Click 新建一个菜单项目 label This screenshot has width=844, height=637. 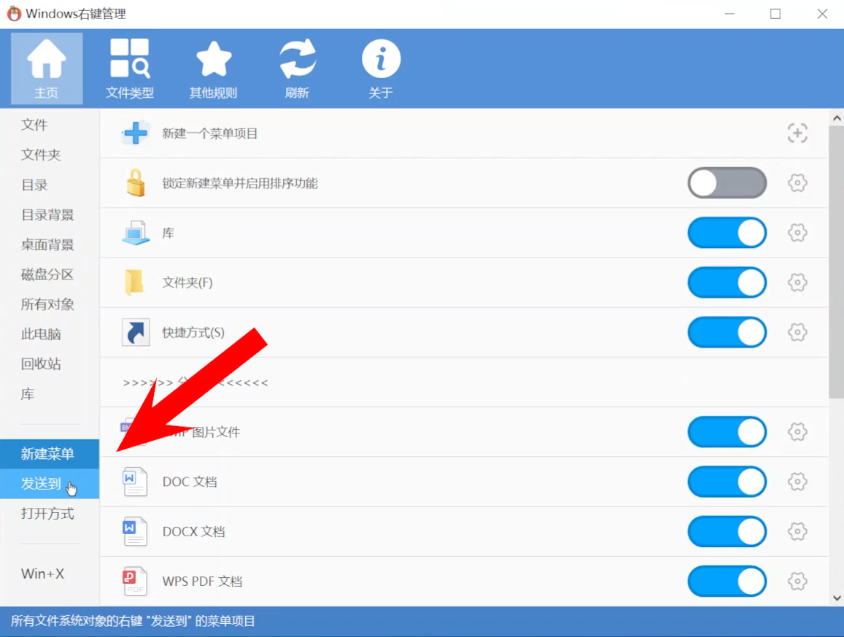point(210,134)
